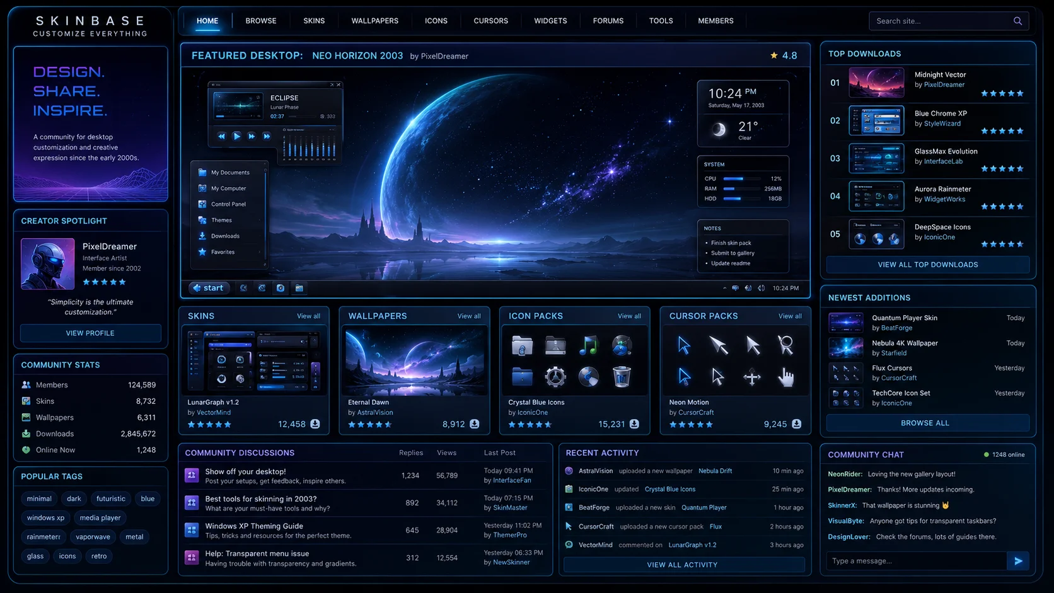Click the Eclipse player close button
Viewport: 1054px width, 593px height.
pos(339,84)
